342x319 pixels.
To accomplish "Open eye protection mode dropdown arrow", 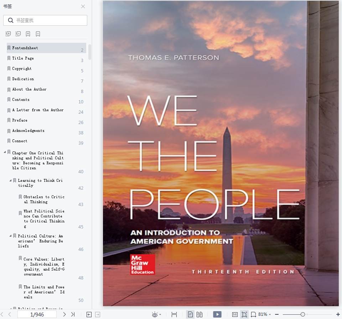I will tap(160, 314).
